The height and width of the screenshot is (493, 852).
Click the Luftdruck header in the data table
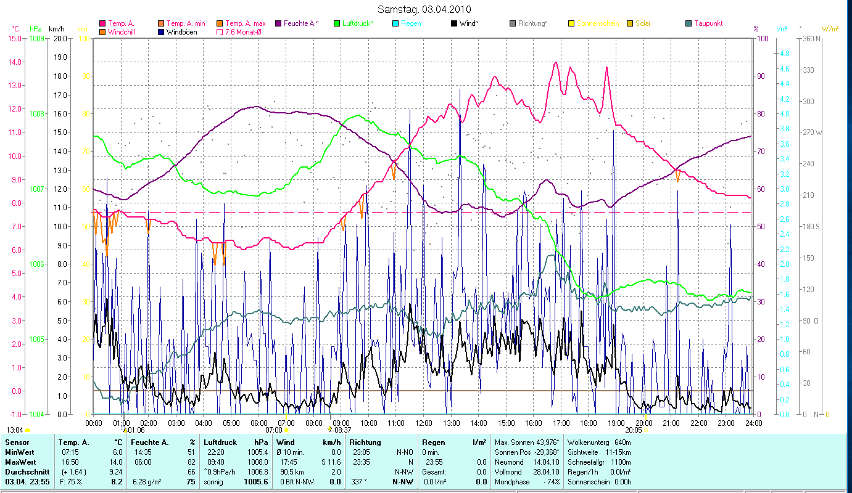tap(220, 442)
